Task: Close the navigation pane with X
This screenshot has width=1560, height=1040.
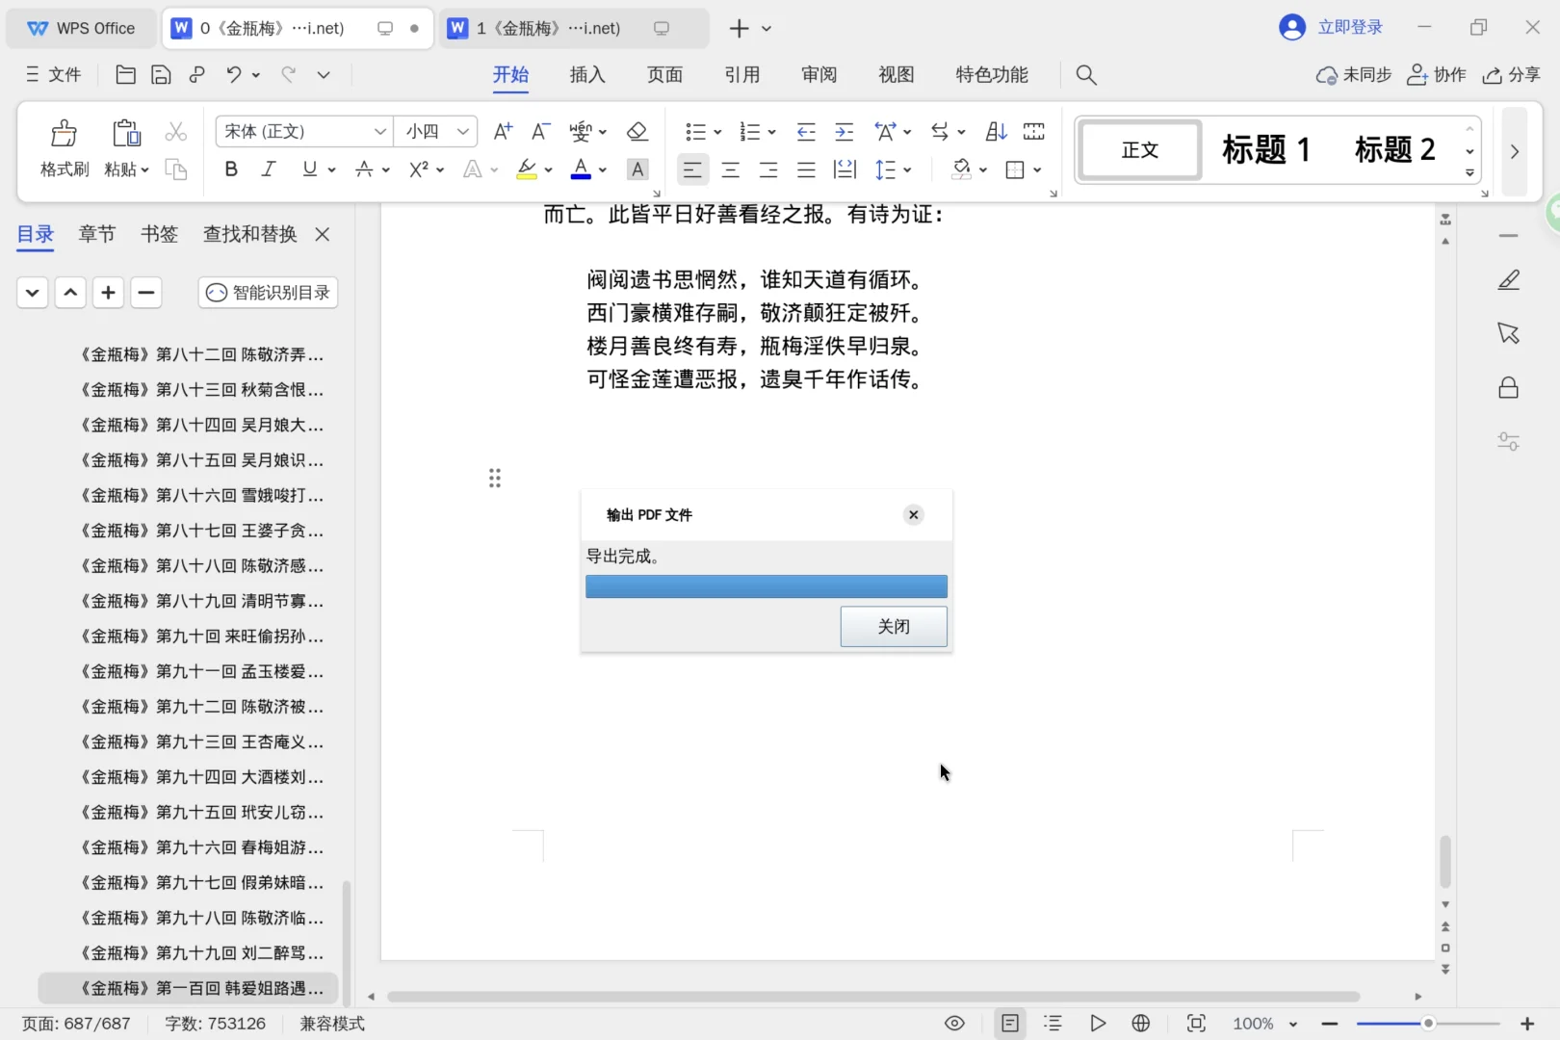Action: [323, 234]
